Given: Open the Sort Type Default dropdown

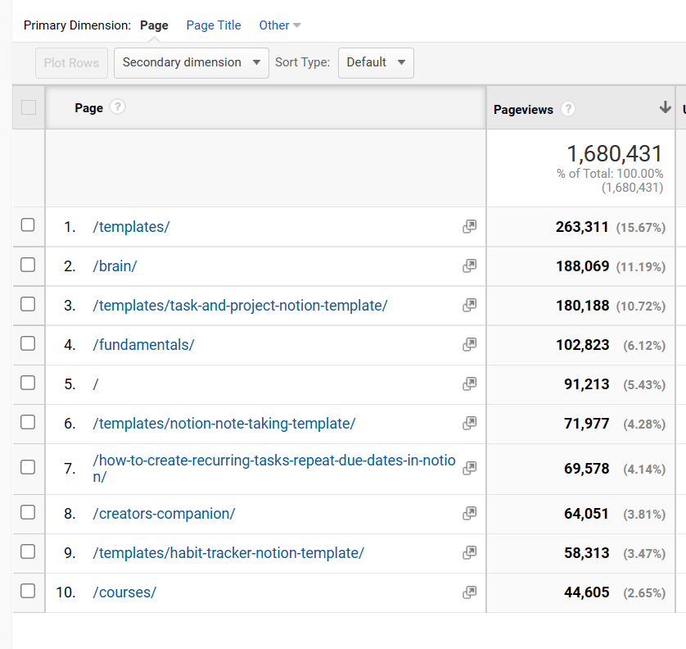Looking at the screenshot, I should 376,62.
